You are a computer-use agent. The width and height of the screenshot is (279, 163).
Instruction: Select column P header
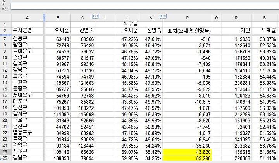[188, 18]
